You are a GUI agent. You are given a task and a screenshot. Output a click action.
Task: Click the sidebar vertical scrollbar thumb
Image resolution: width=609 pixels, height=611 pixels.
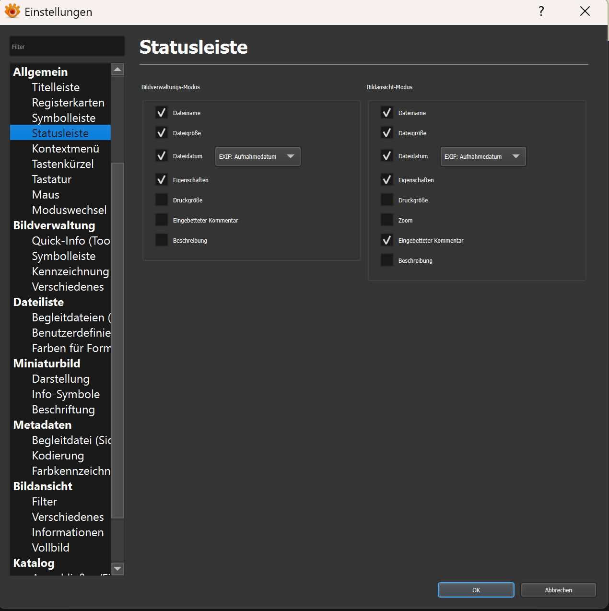click(x=117, y=341)
